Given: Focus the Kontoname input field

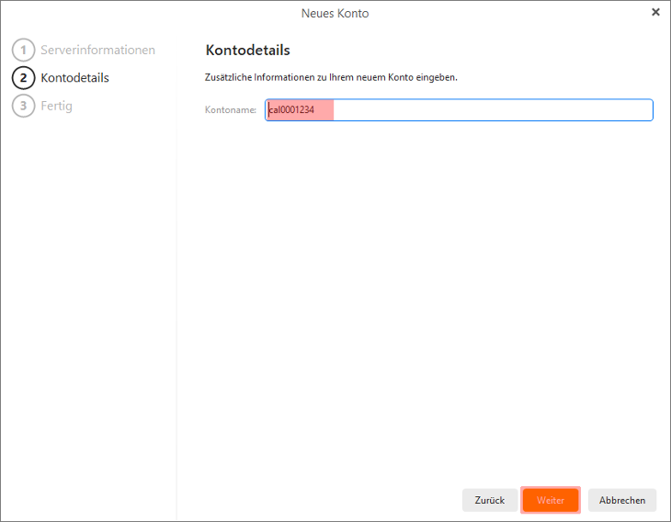Looking at the screenshot, I should point(459,110).
